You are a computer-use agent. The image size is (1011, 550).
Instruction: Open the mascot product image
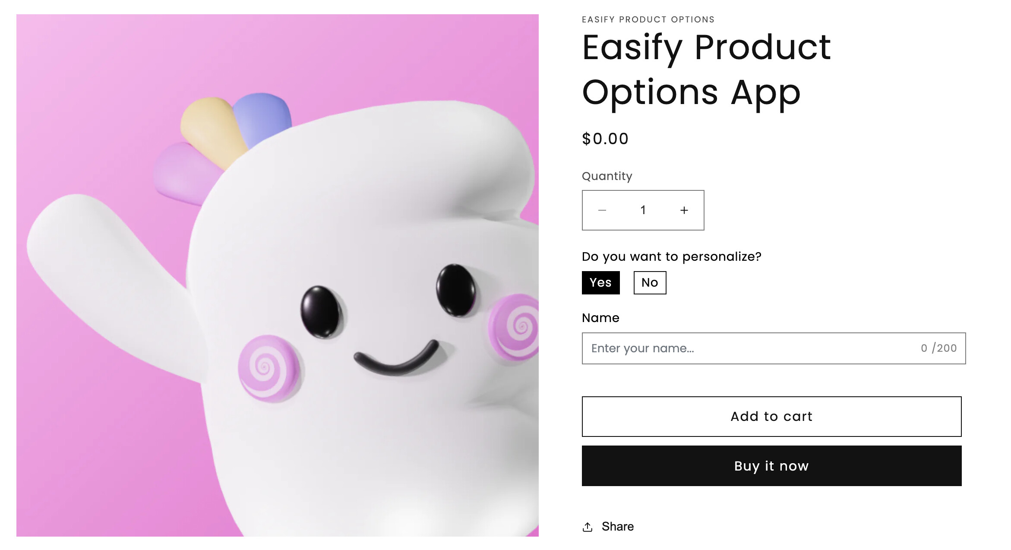(x=278, y=275)
